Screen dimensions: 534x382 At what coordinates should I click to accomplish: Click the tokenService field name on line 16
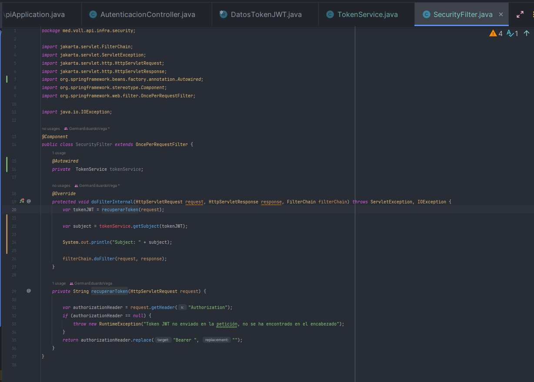pos(125,169)
